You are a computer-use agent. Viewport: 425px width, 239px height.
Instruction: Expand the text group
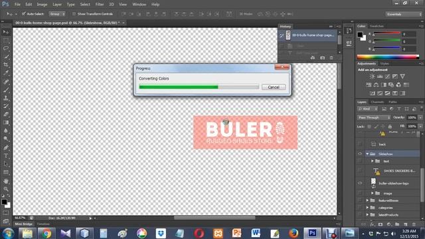point(373,161)
